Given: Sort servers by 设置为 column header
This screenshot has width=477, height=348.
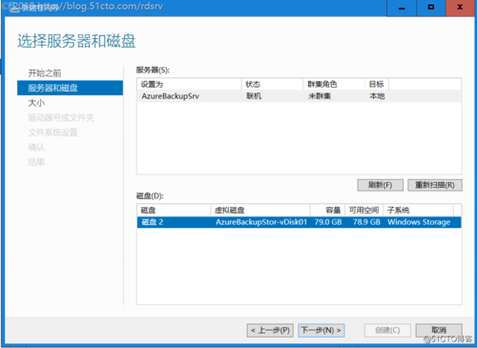Looking at the screenshot, I should click(189, 84).
